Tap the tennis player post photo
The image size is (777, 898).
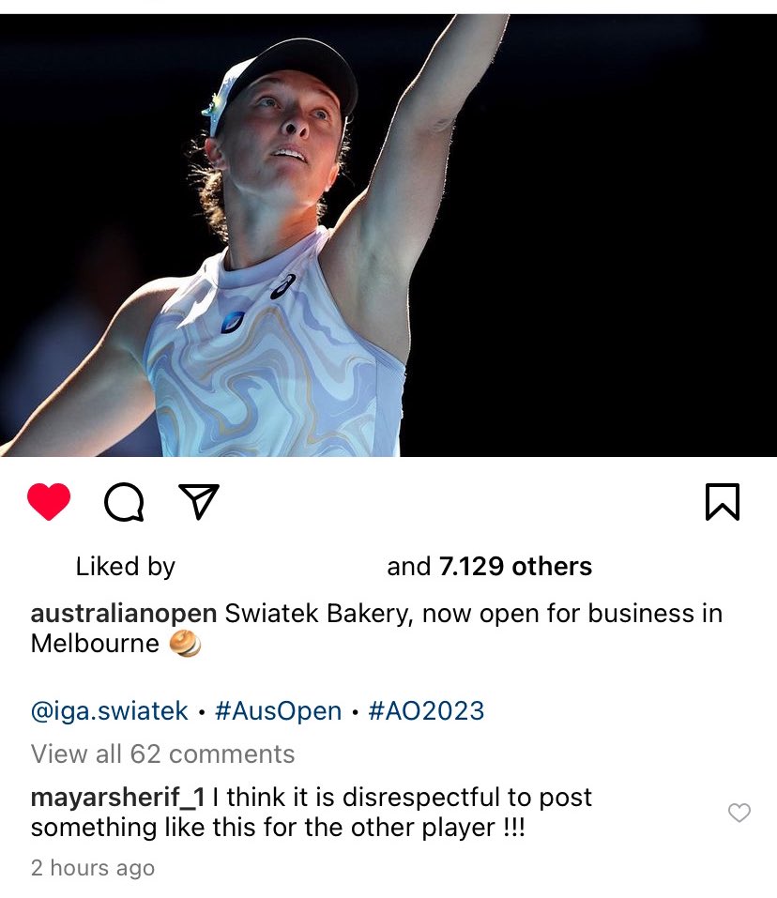[x=388, y=235]
